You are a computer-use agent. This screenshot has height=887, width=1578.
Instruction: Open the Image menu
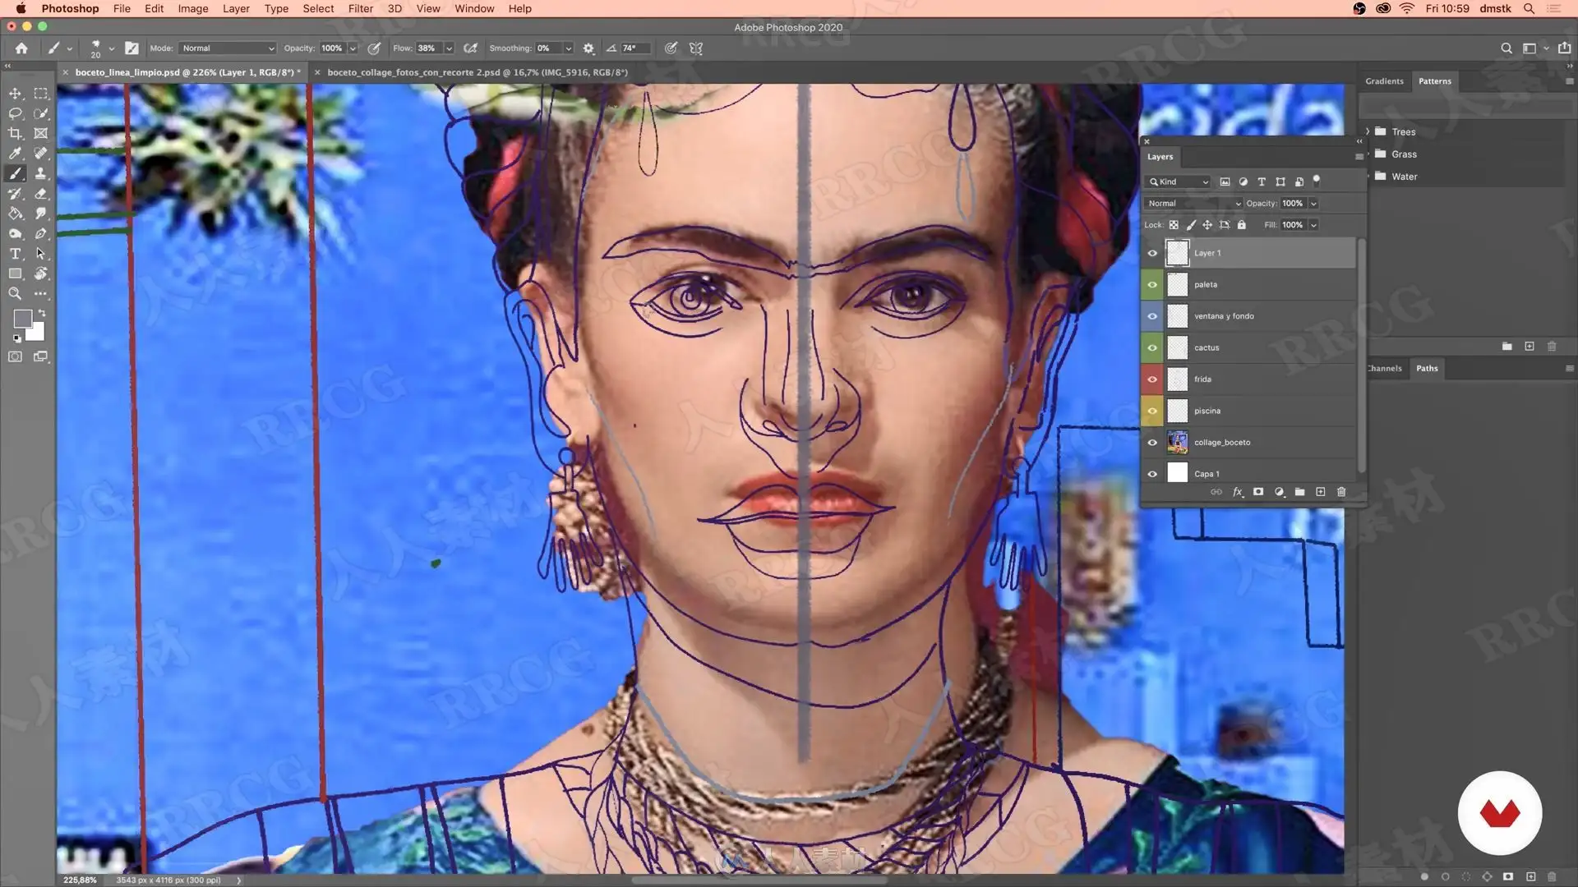point(193,8)
